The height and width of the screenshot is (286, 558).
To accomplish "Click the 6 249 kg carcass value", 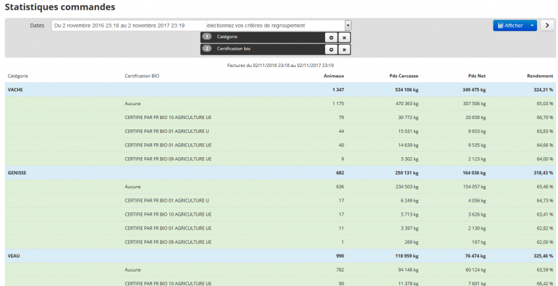I will click(x=409, y=201).
